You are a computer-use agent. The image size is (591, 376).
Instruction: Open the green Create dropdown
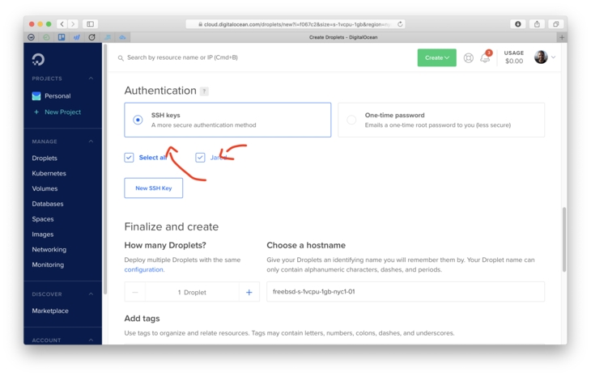pos(436,57)
